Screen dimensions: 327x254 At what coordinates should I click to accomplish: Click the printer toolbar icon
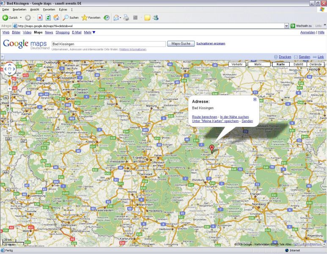pos(126,18)
